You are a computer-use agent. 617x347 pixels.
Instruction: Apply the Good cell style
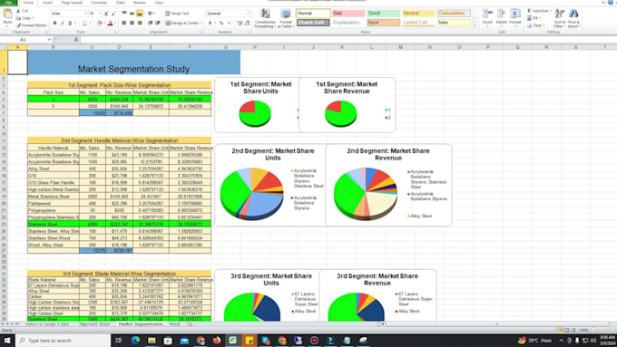coord(383,14)
